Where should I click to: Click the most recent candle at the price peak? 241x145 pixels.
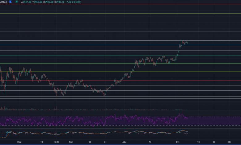(187, 42)
